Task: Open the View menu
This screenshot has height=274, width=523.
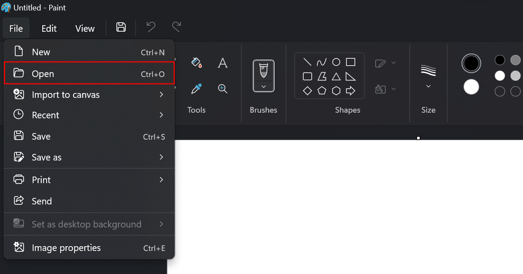Action: coord(85,28)
